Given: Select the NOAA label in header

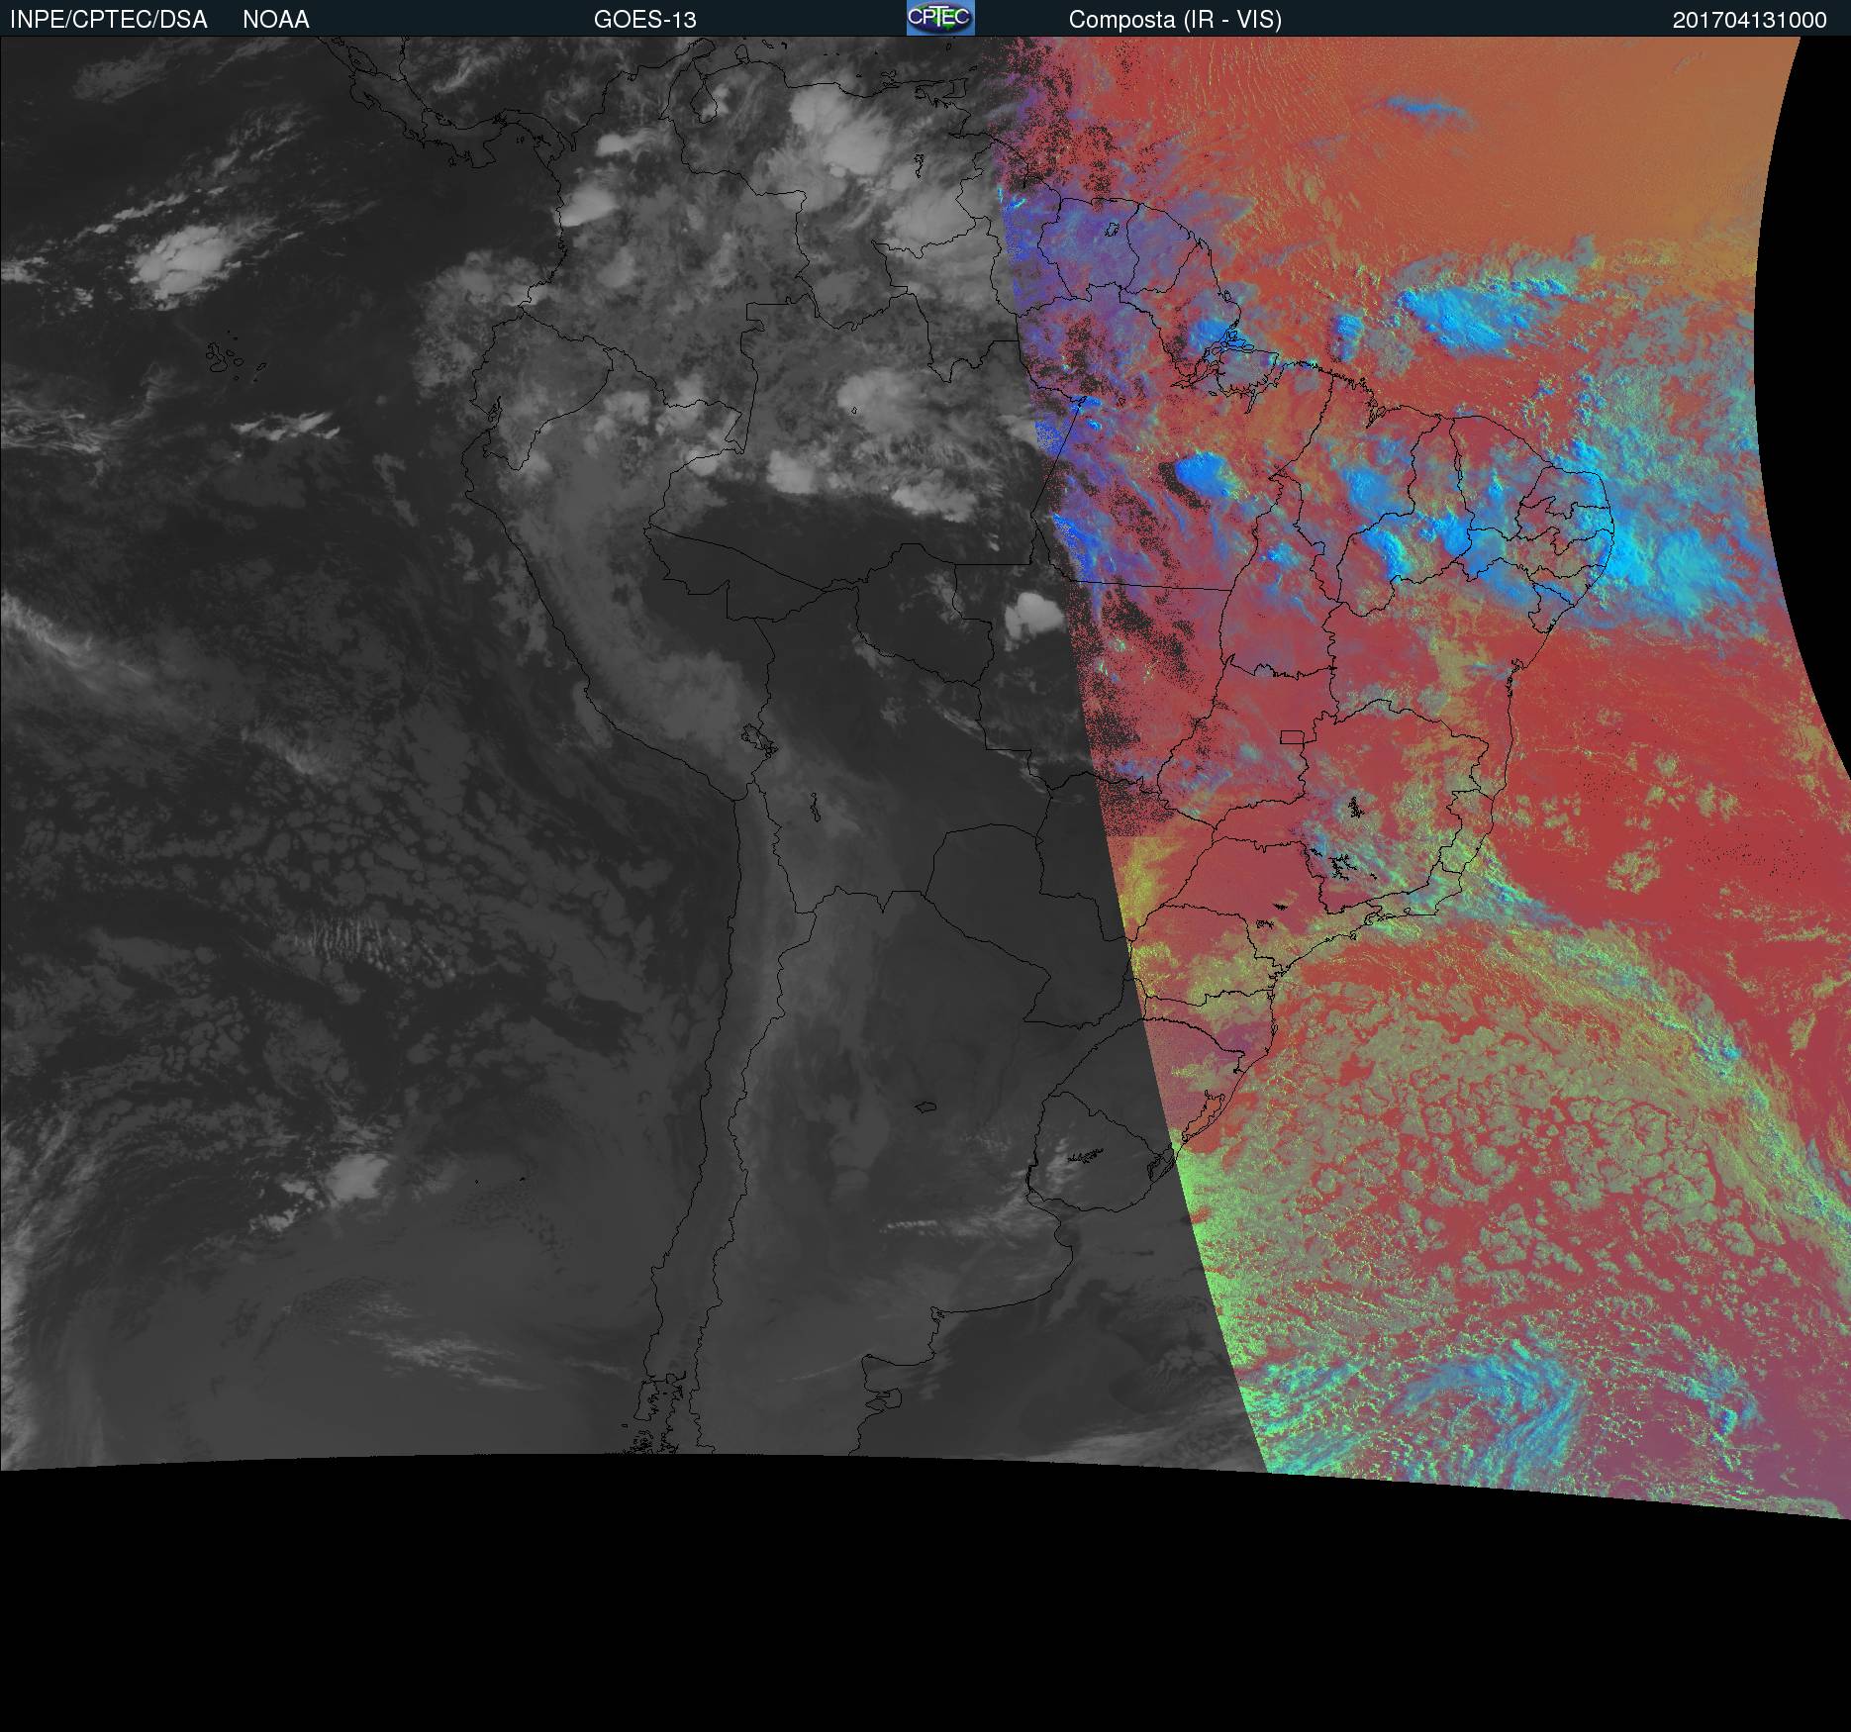Looking at the screenshot, I should pyautogui.click(x=276, y=20).
